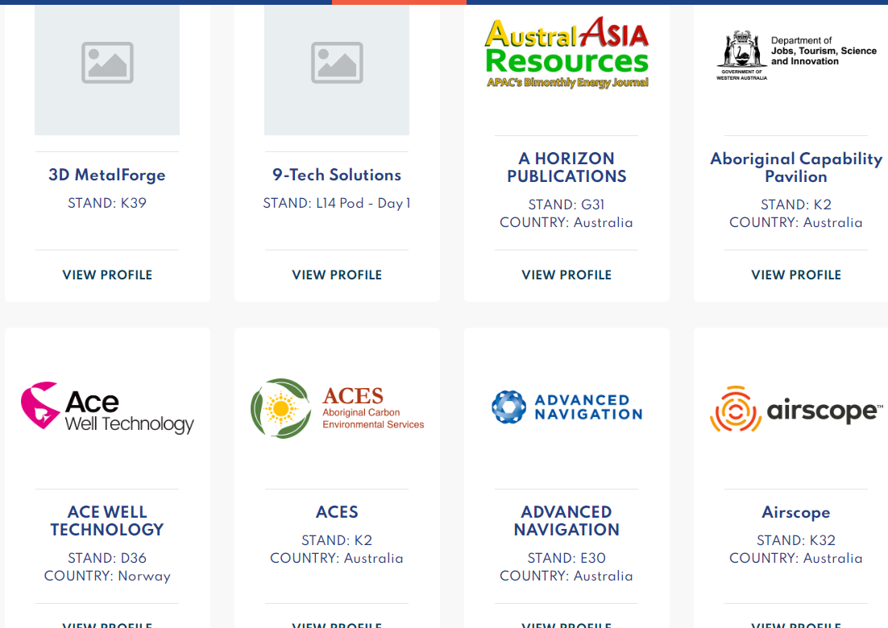The image size is (888, 628).
Task: Open the A HORIZON PUBLICATIONS title
Action: pyautogui.click(x=566, y=167)
